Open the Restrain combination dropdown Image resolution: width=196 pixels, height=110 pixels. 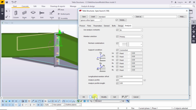(x=131, y=44)
